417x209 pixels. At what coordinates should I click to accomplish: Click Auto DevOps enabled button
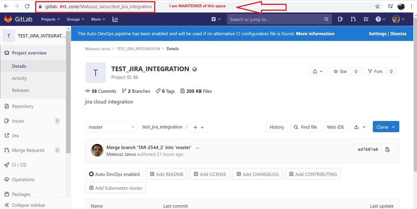114,174
